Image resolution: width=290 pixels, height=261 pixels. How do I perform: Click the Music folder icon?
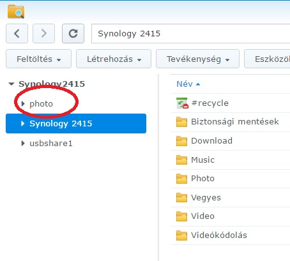tap(181, 160)
